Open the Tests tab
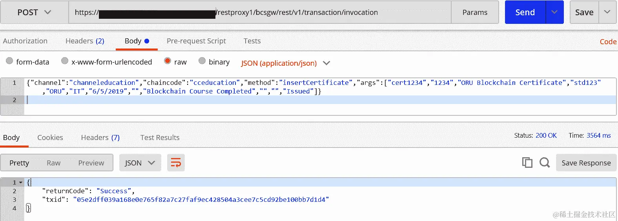The width and height of the screenshot is (618, 221). (252, 41)
